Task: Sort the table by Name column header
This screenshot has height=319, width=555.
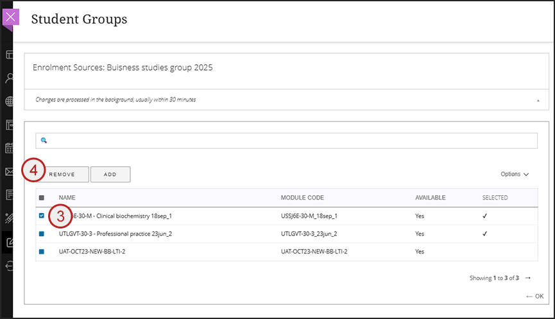Action: 67,198
